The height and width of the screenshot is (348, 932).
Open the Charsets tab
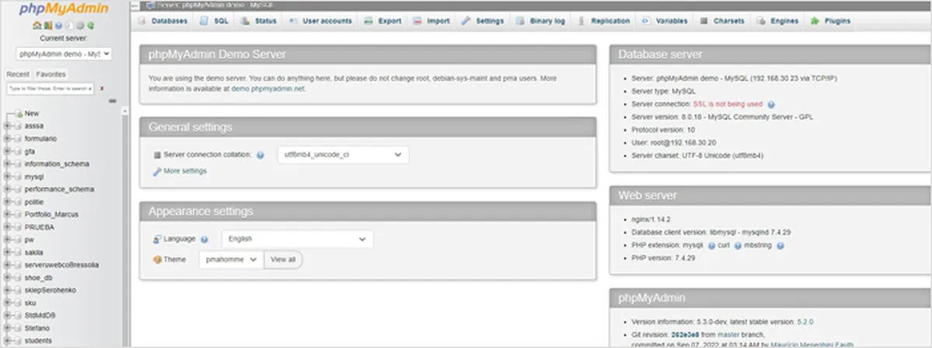click(x=722, y=21)
